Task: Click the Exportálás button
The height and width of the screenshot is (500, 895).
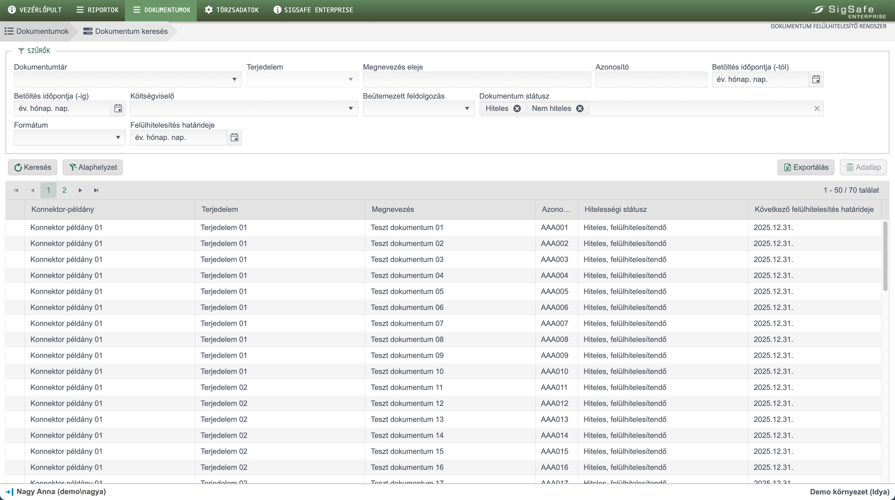Action: [806, 167]
